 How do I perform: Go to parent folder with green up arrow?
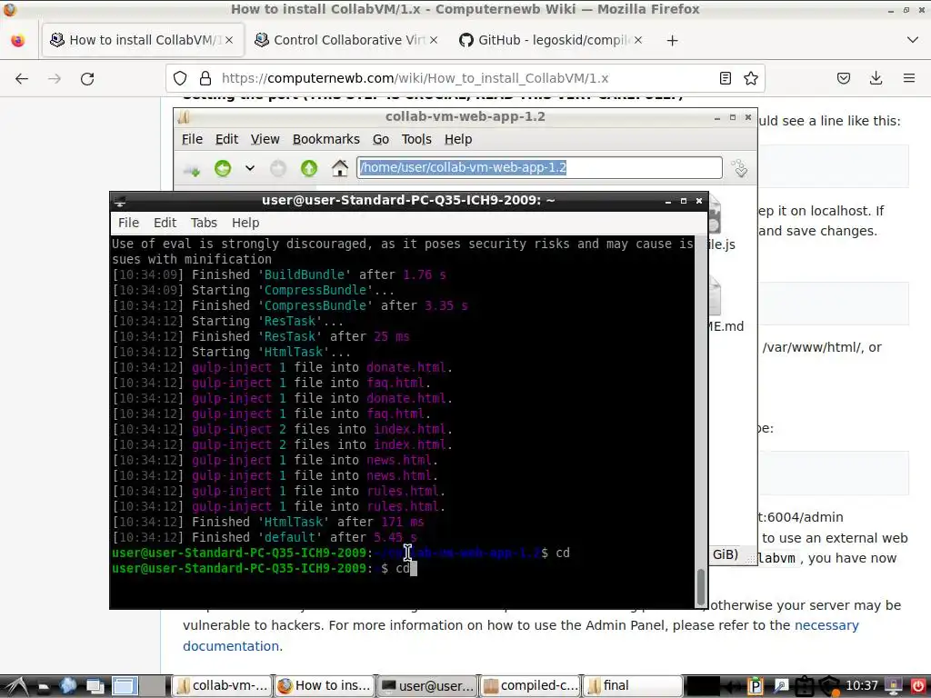coord(309,168)
